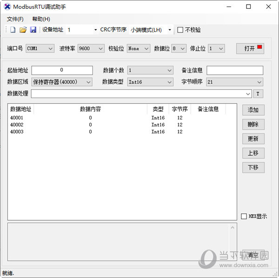
Task: Select the 40001 row in data list
Action: (118, 118)
